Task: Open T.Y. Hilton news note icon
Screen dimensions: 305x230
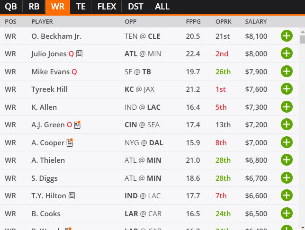Action: click(72, 195)
